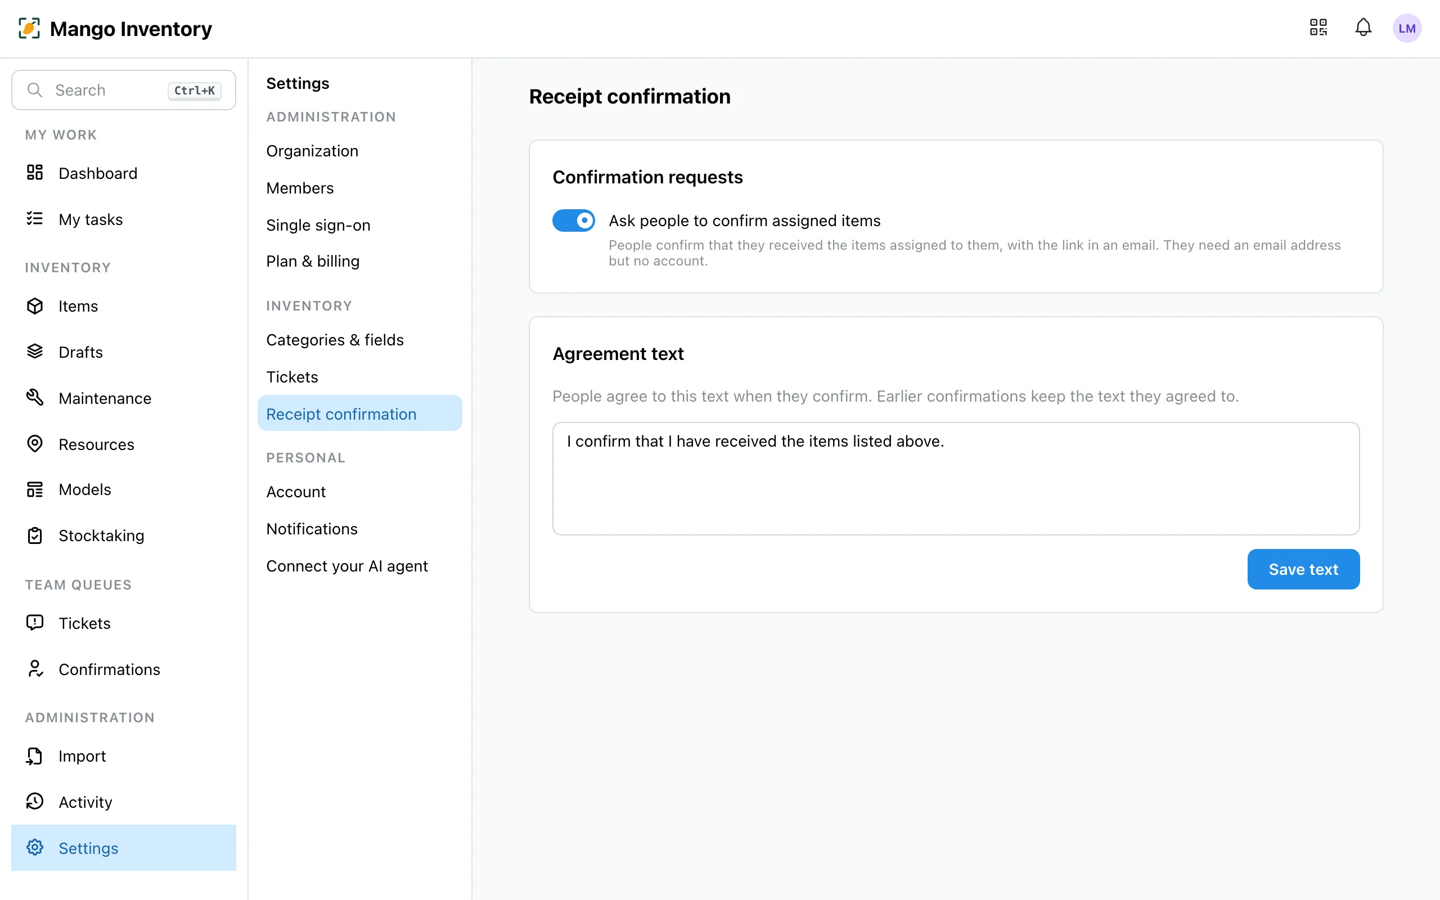Click the Save text button

(1303, 569)
